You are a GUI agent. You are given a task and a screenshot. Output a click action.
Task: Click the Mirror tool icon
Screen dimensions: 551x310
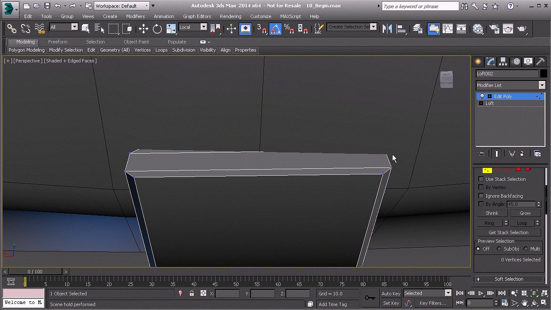pos(387,29)
